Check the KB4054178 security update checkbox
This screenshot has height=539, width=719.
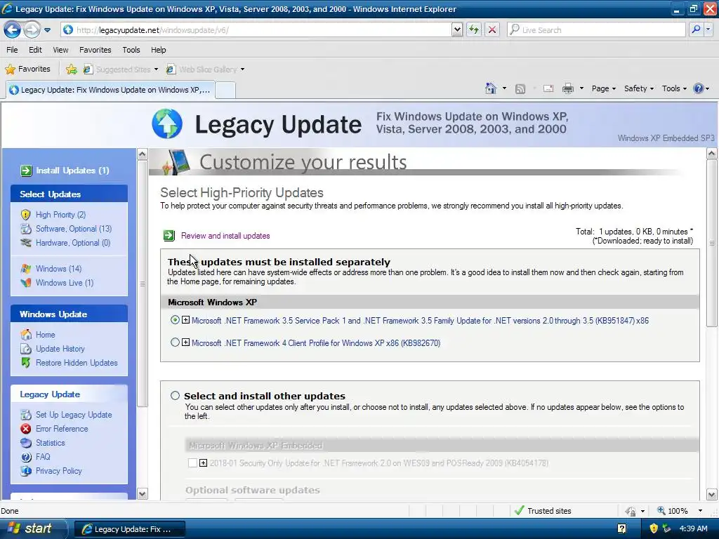pyautogui.click(x=192, y=463)
